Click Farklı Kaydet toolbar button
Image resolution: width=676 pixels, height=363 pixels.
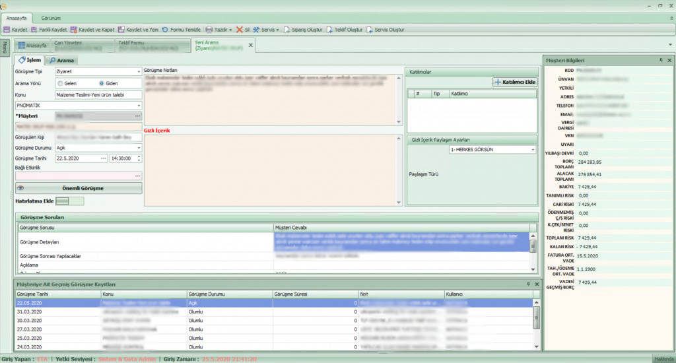49,30
